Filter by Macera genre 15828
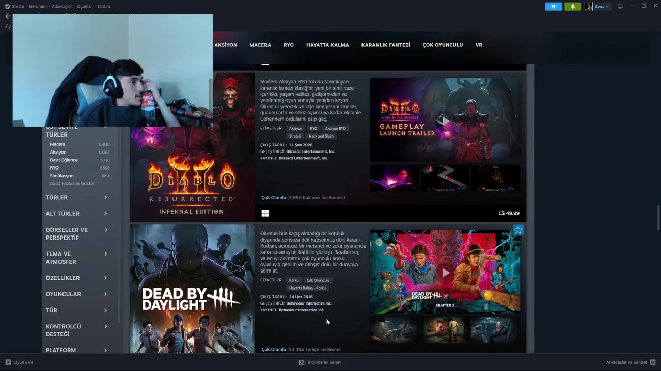 click(x=80, y=144)
